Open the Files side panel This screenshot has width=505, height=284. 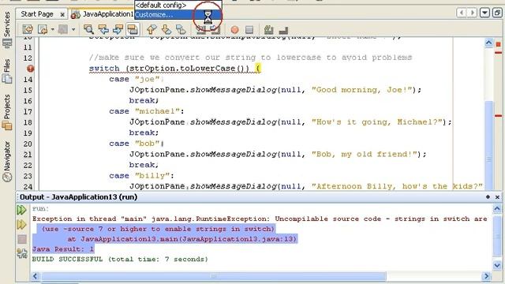pyautogui.click(x=7, y=71)
